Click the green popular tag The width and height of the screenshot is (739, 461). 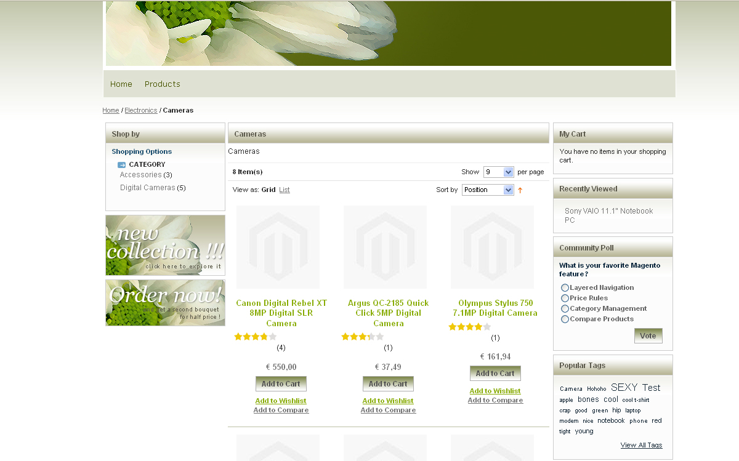pyautogui.click(x=600, y=411)
